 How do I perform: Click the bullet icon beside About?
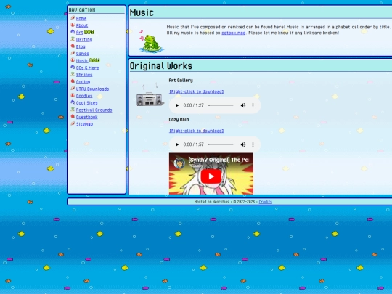pos(73,25)
